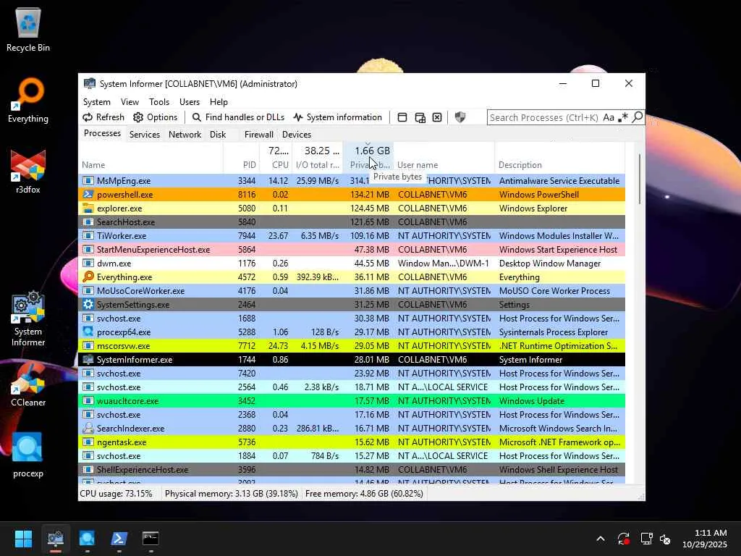Click the search magnifier icon

coord(638,117)
